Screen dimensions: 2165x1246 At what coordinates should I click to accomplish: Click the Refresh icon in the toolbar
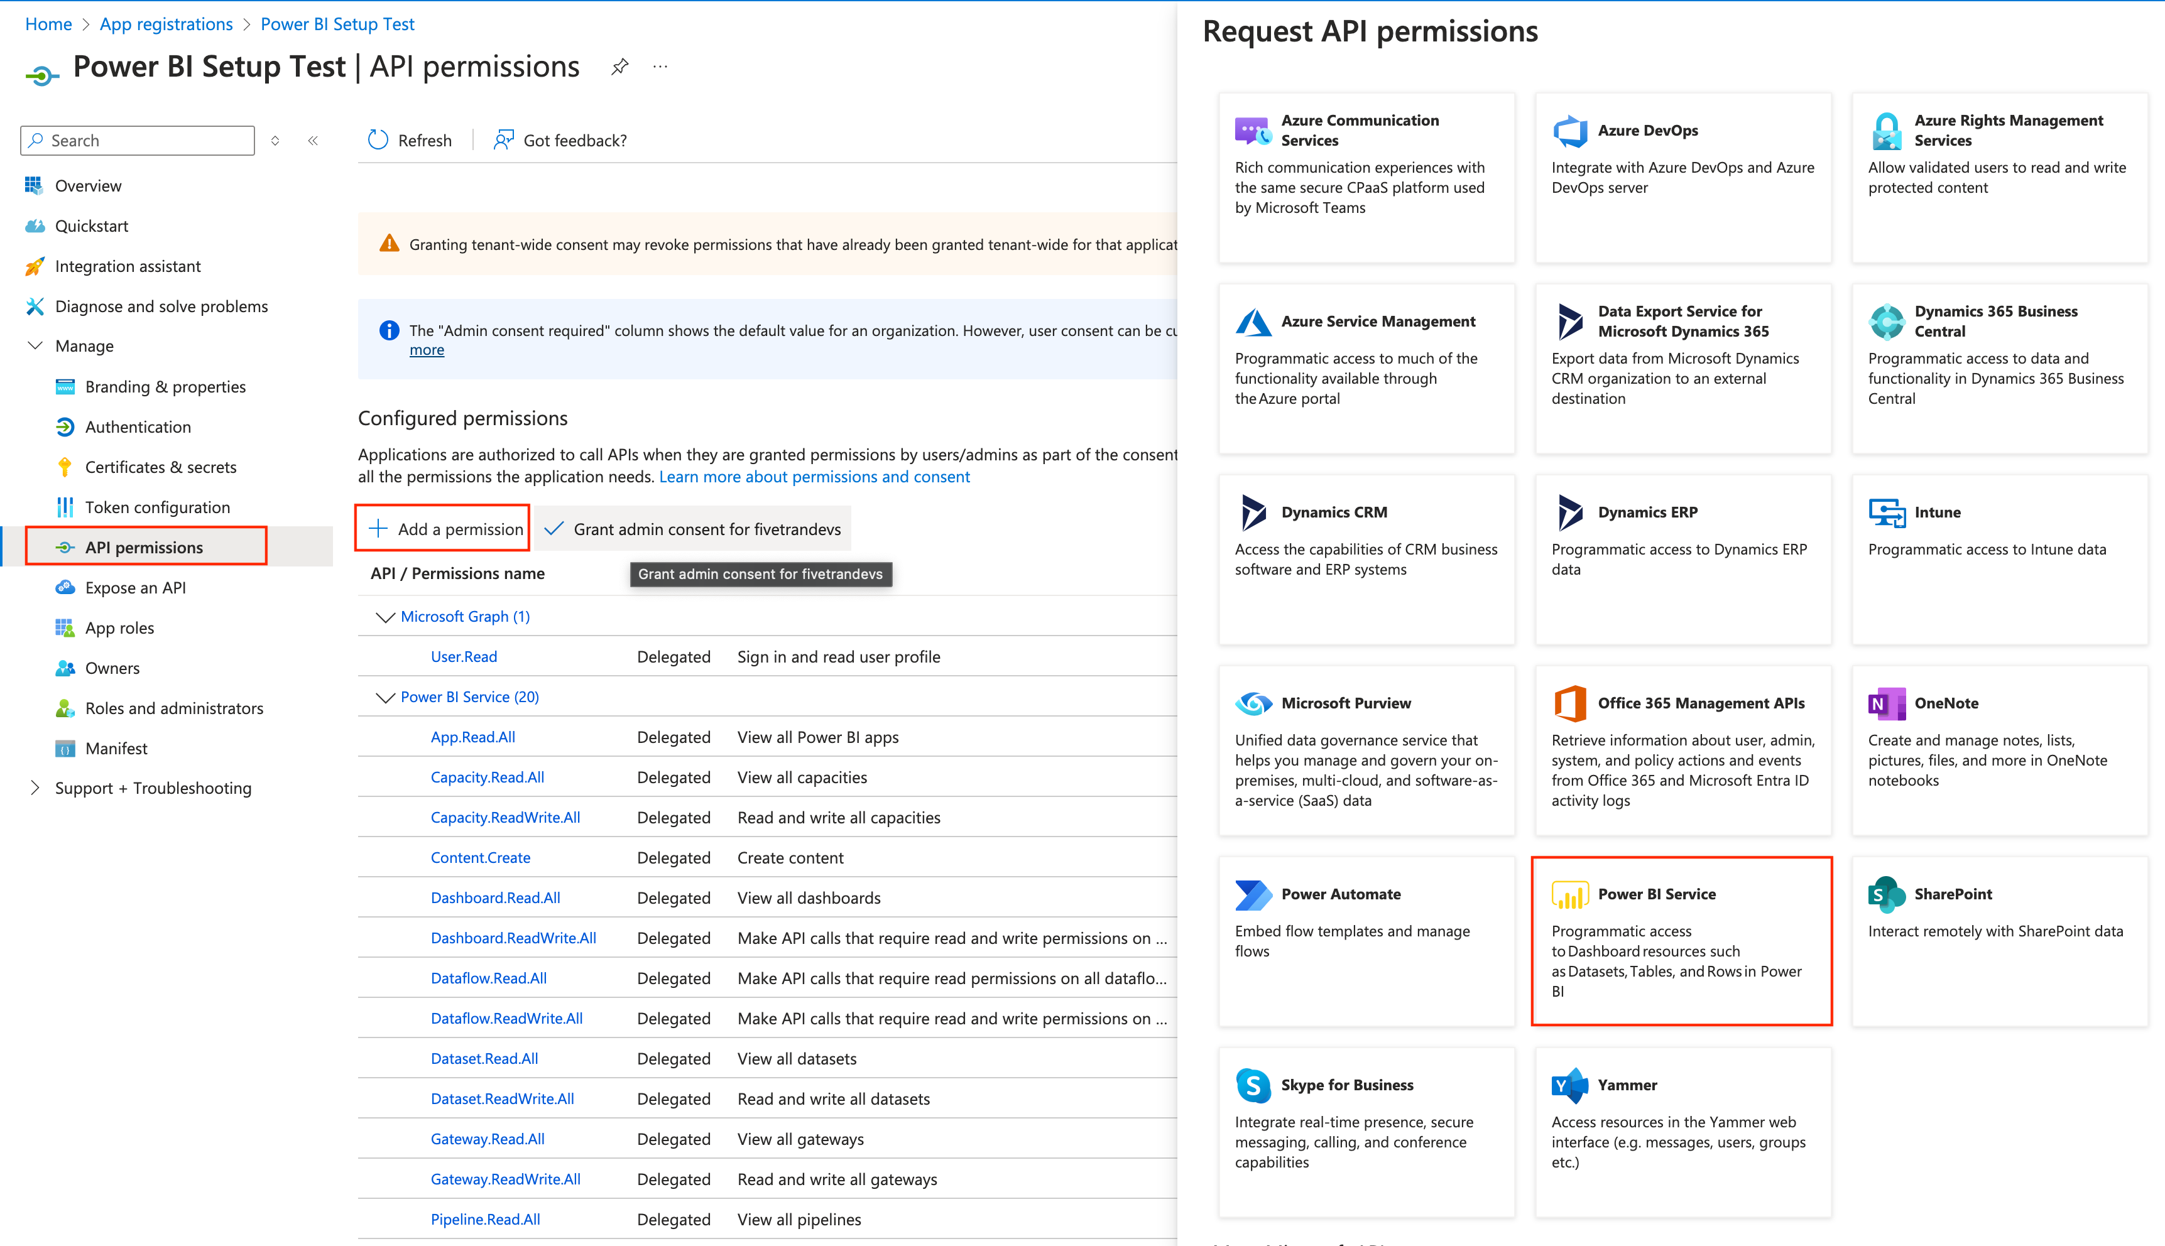378,140
